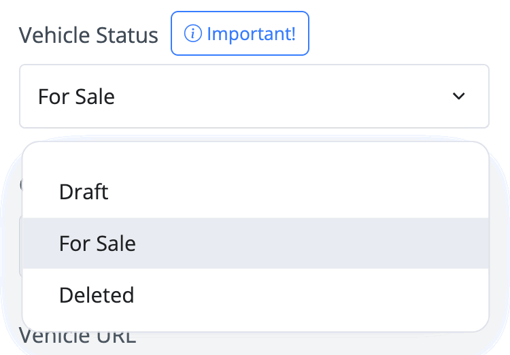This screenshot has width=510, height=355.
Task: Click the word Deleted at the list bottom
Action: click(97, 294)
